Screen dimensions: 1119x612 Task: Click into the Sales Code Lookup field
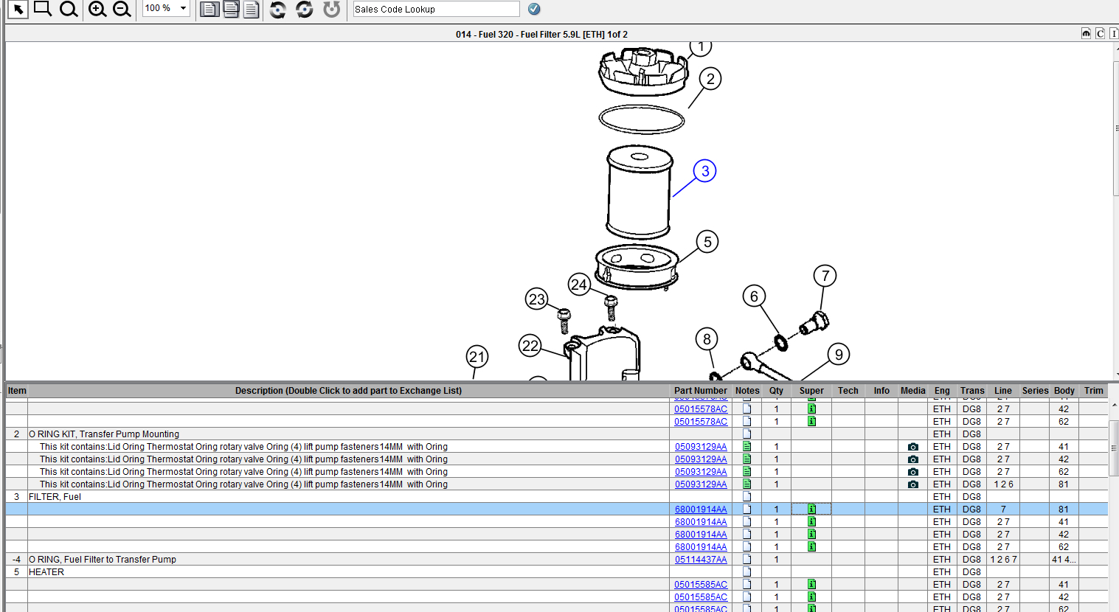tap(435, 9)
